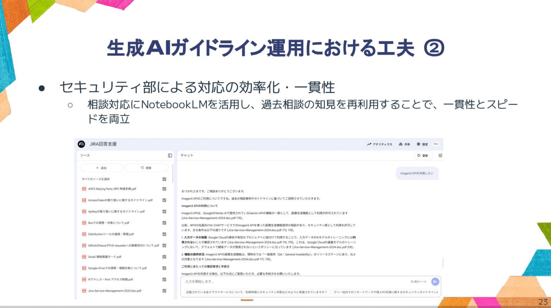Uncheck ADFS Relying Party (RP) 申請手順.pdf
551x308 pixels.
(x=164, y=188)
